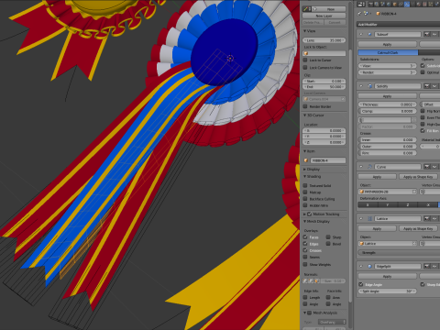
Task: Click the pin icon beside RIBBON-4 breadcrumb
Action: pyautogui.click(x=359, y=14)
